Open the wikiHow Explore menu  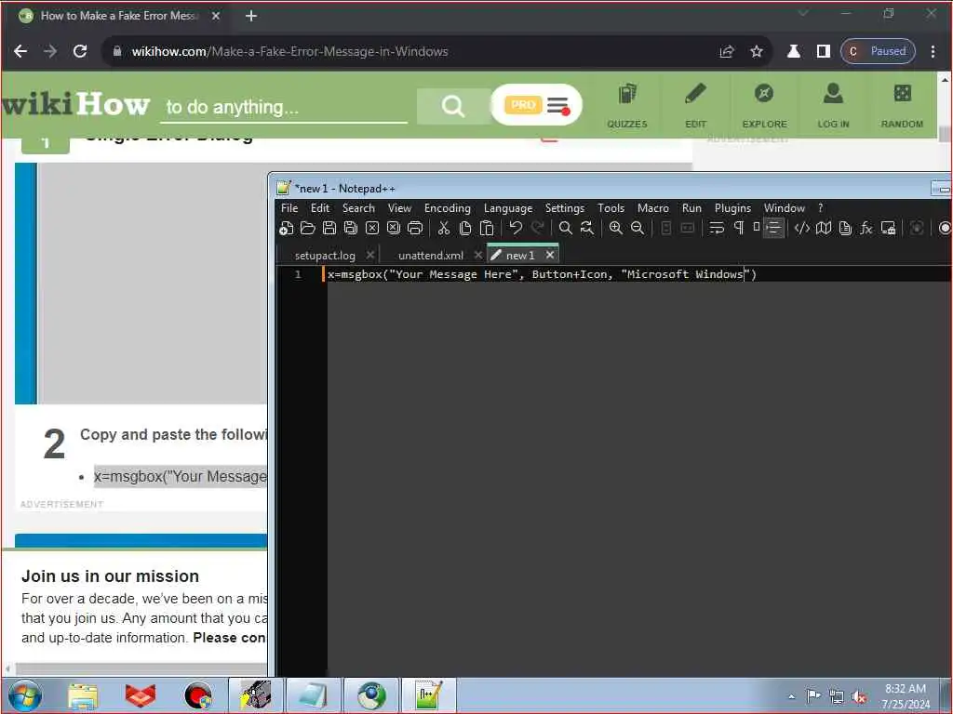pos(764,106)
